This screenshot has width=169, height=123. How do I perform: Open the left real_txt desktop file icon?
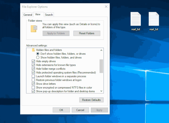[x=135, y=19]
